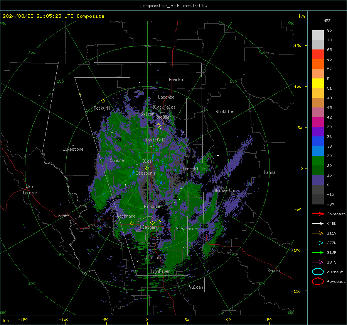347x325 pixels.
Task: Click the dBZ legend heading
Action: [x=327, y=20]
